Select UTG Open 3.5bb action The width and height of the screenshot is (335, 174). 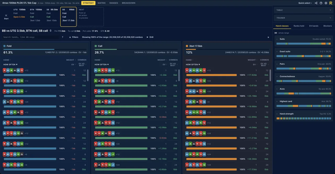point(19,17)
